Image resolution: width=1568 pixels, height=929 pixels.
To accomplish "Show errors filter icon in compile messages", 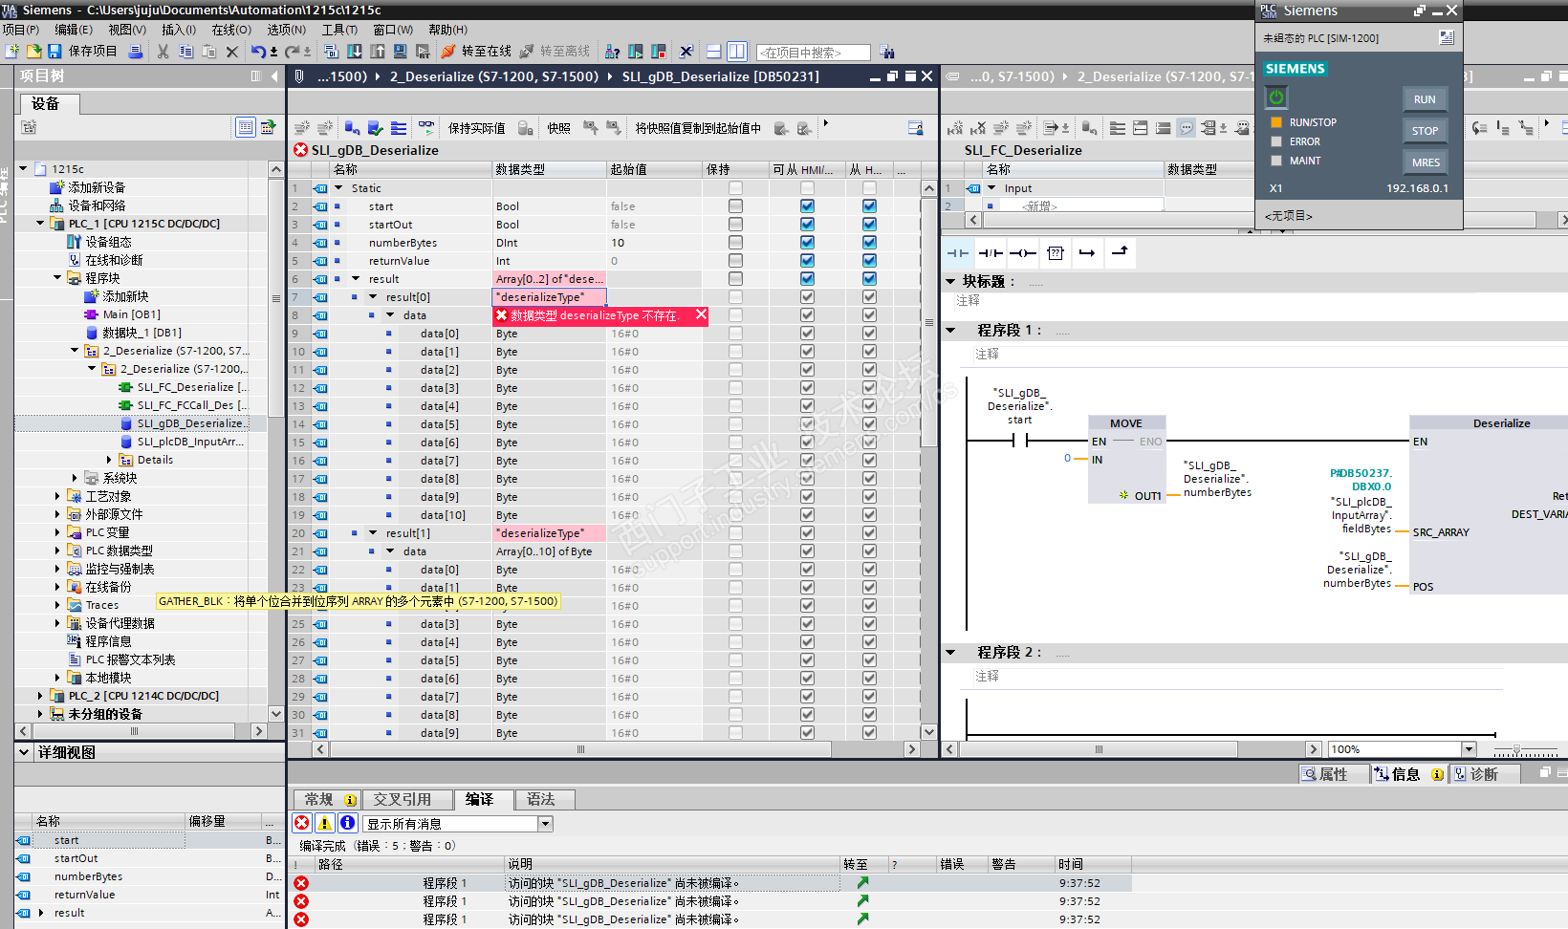I will (302, 823).
